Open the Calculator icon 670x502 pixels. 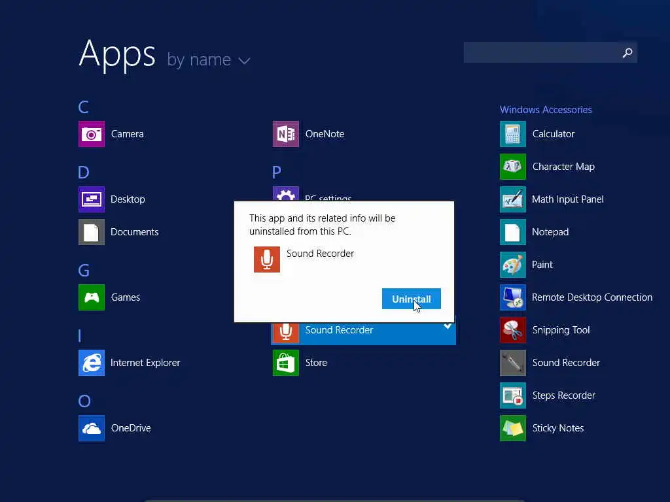click(513, 134)
